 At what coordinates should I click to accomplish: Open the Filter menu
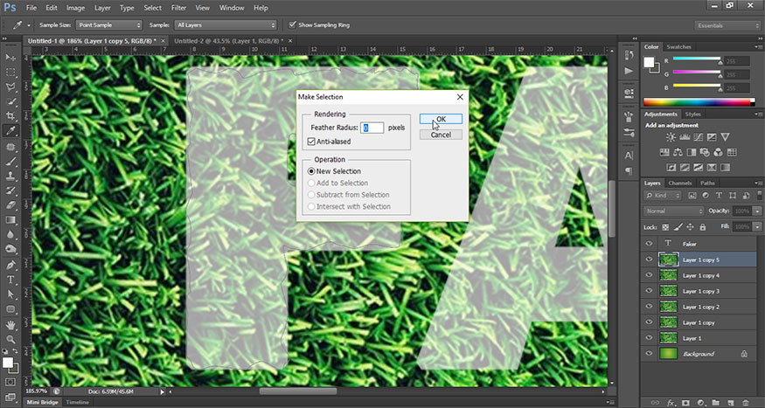(x=178, y=8)
